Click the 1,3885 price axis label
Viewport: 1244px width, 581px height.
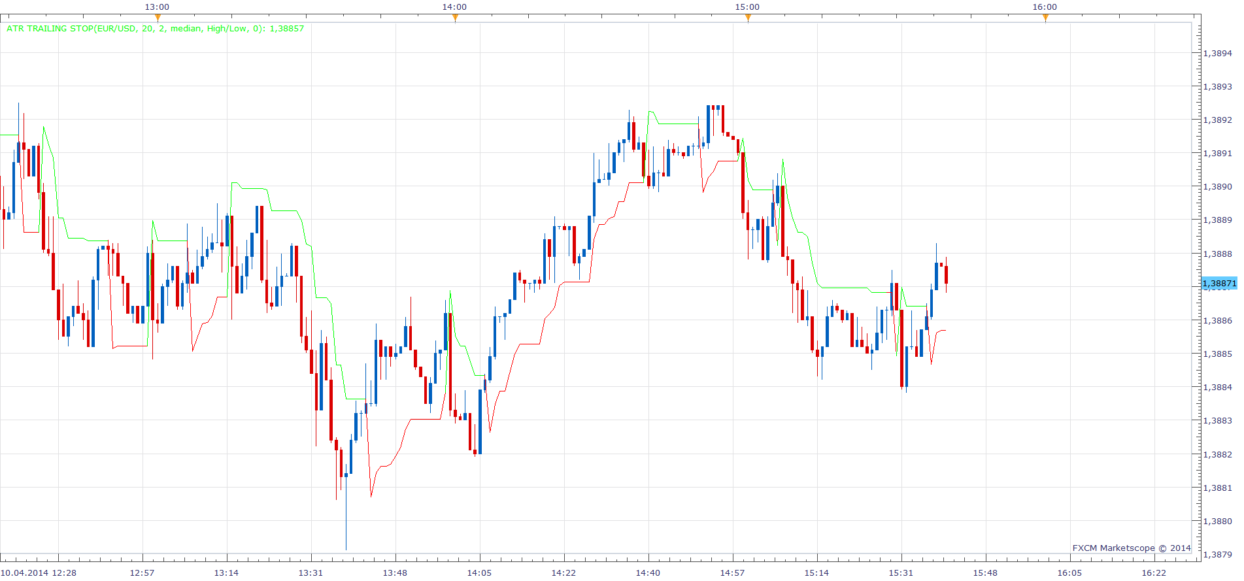pos(1218,354)
